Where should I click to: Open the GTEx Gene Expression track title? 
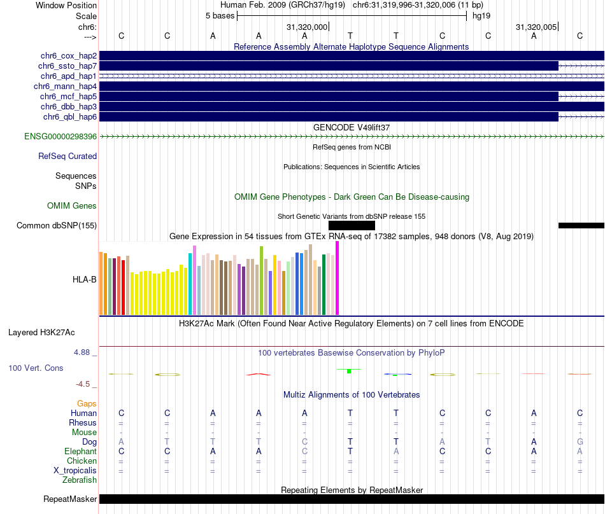point(351,236)
